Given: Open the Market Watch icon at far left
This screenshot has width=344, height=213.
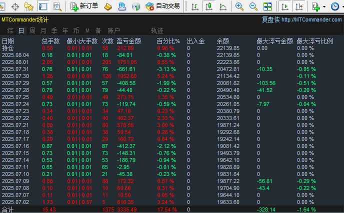Looking at the screenshot, I should [2, 7].
